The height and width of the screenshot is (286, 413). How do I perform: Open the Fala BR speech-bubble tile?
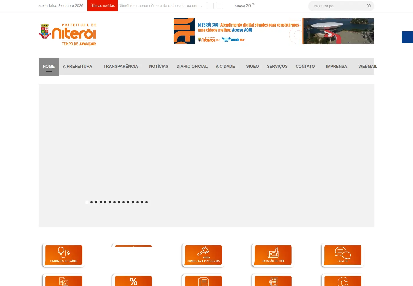click(x=343, y=255)
